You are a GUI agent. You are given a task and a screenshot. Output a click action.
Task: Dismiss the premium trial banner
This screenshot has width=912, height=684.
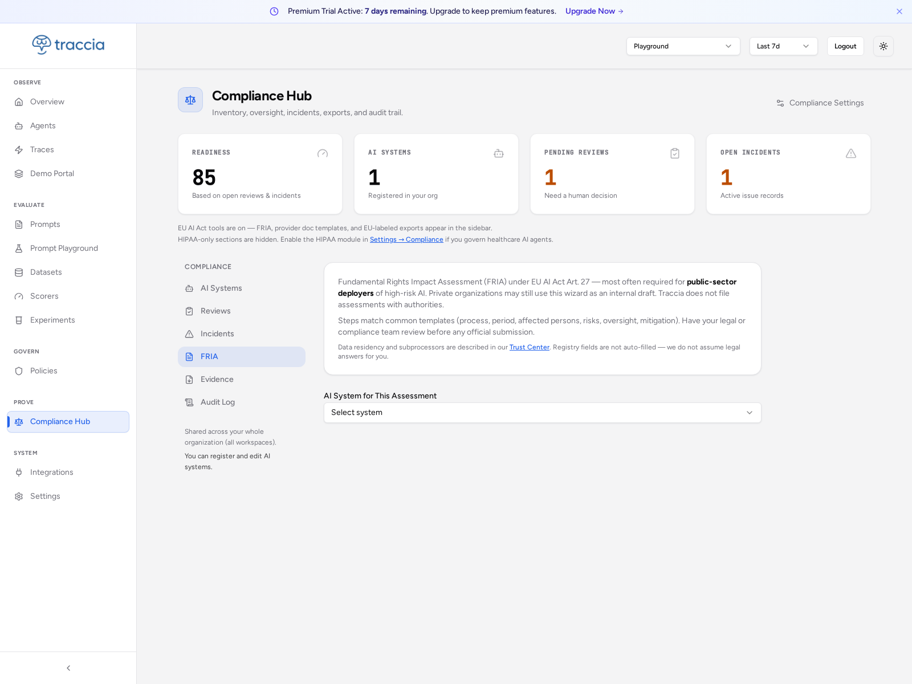click(899, 11)
